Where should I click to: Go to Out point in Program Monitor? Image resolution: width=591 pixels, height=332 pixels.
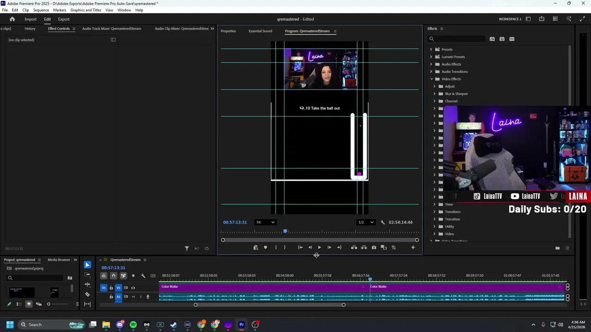pyautogui.click(x=339, y=248)
